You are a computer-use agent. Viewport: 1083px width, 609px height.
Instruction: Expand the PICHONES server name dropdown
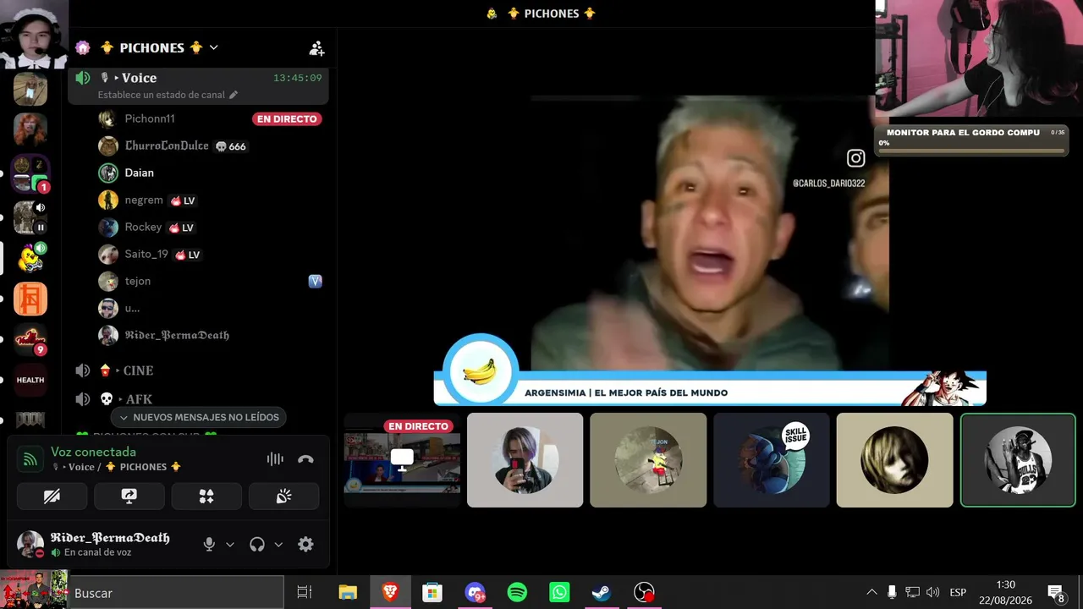[214, 48]
